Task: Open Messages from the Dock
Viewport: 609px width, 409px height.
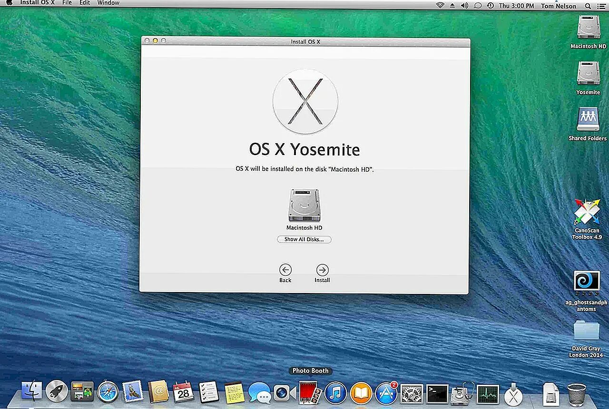Action: tap(260, 393)
